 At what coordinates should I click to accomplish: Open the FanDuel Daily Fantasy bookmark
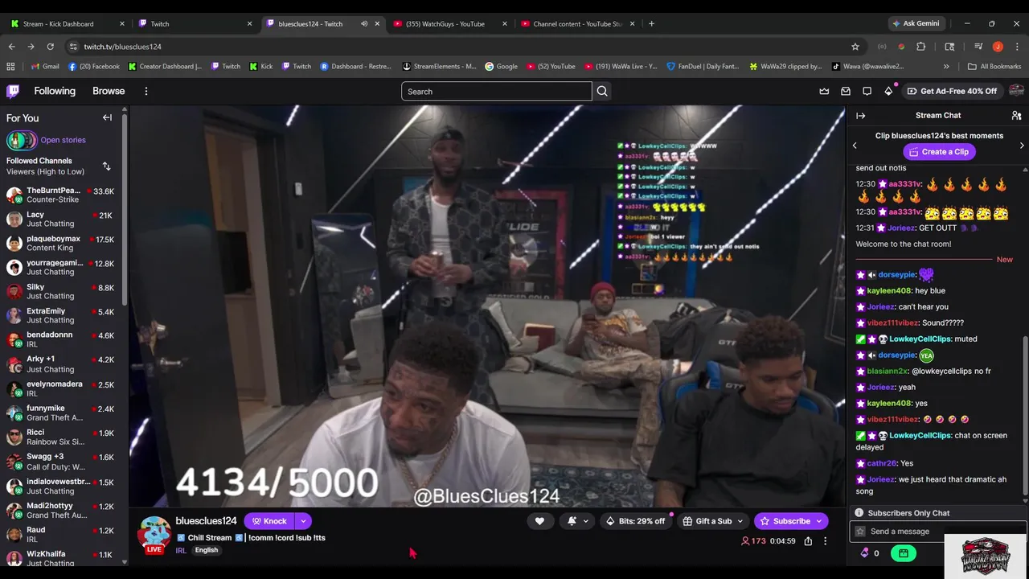point(703,67)
